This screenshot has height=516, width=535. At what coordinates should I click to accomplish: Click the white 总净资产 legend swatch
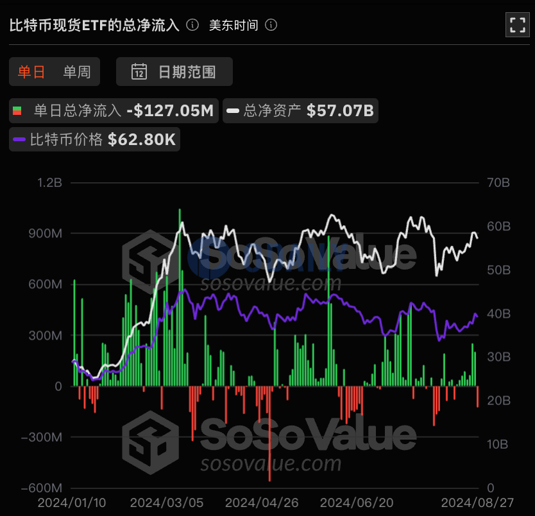(x=233, y=110)
